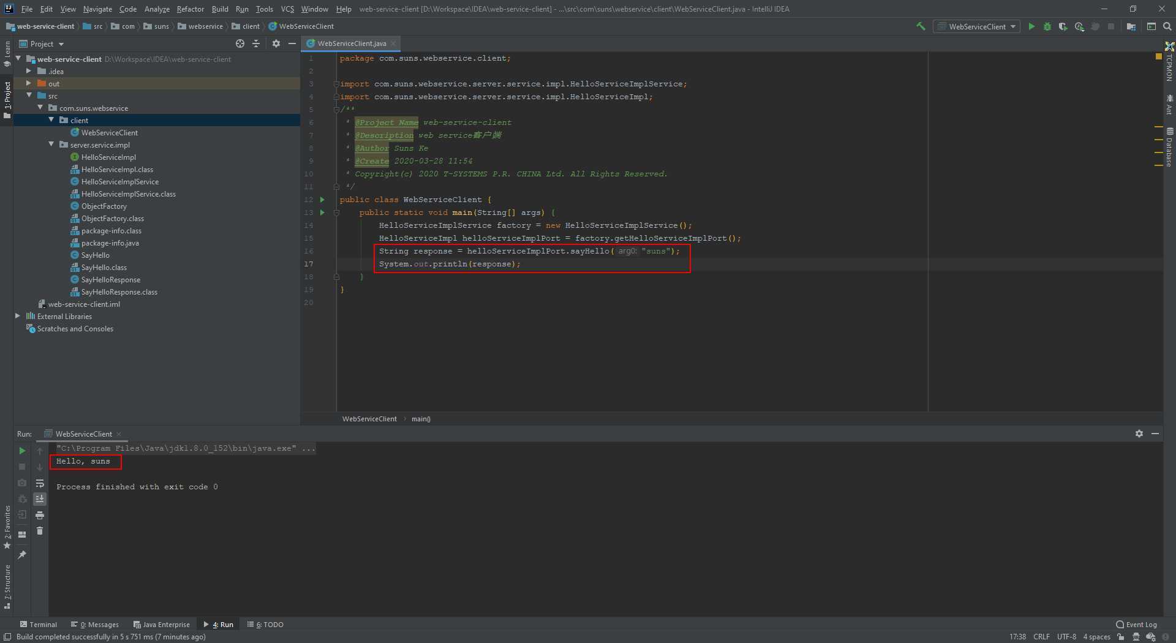The image size is (1176, 643).
Task: Click CRLF line separator in status bar
Action: click(x=1041, y=637)
